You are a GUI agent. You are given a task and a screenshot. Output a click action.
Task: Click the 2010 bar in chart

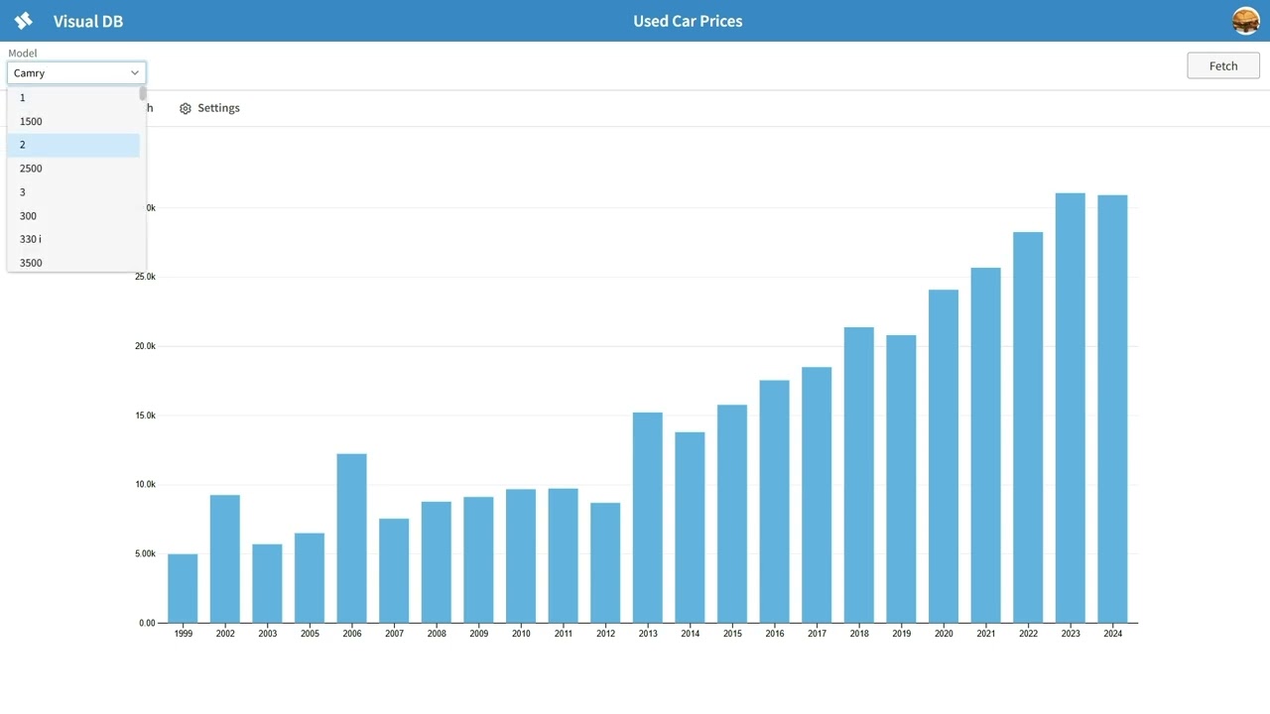pyautogui.click(x=521, y=556)
